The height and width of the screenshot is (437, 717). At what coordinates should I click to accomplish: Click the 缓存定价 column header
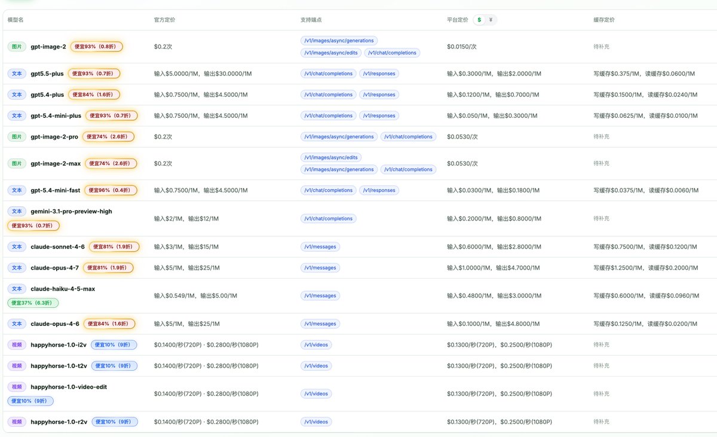(604, 20)
